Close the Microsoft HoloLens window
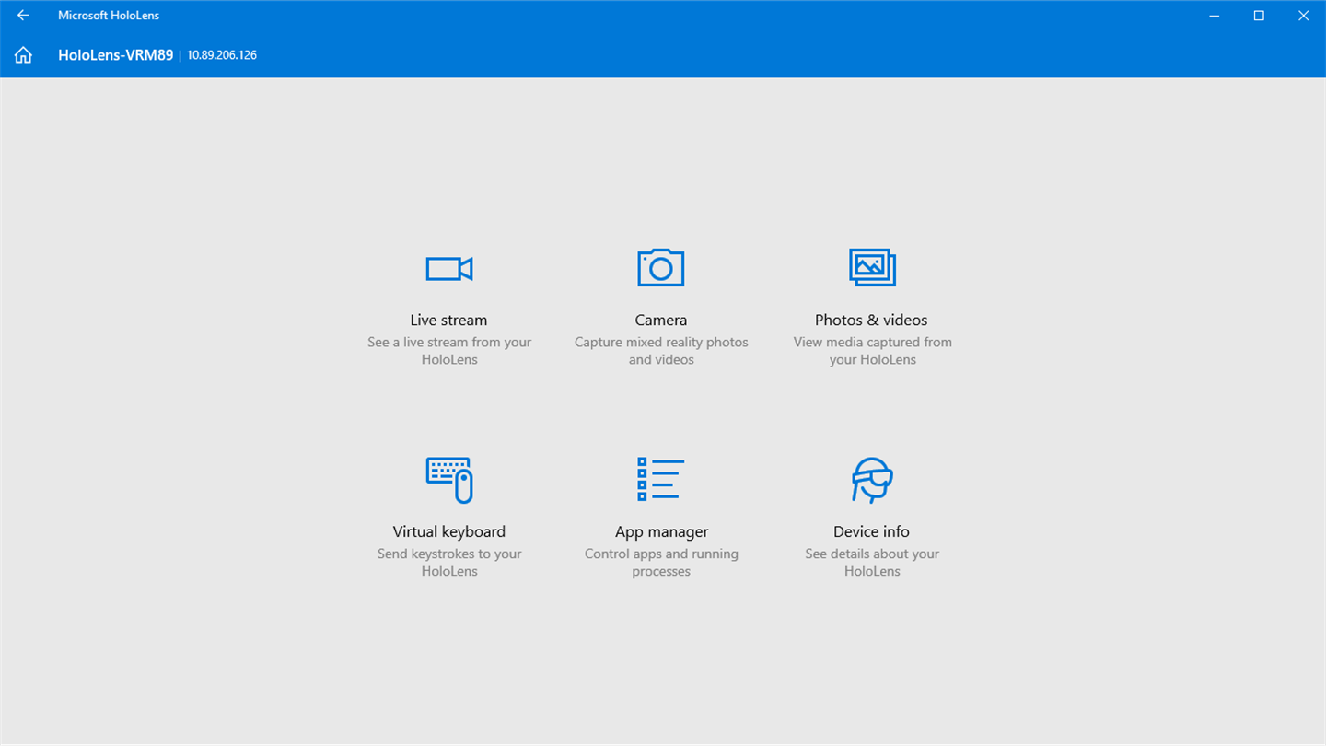 coord(1303,16)
